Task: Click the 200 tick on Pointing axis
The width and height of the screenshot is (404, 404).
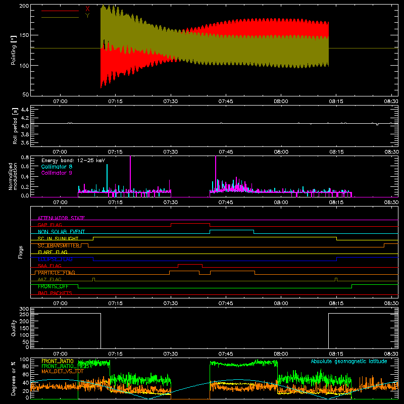Action: click(24, 6)
